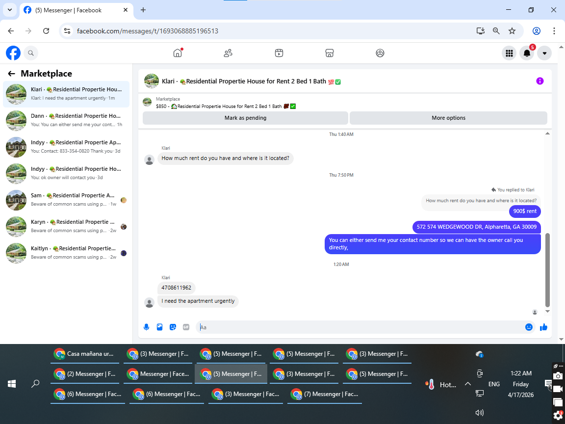Open a new browser tab
This screenshot has width=565, height=424.
[143, 10]
